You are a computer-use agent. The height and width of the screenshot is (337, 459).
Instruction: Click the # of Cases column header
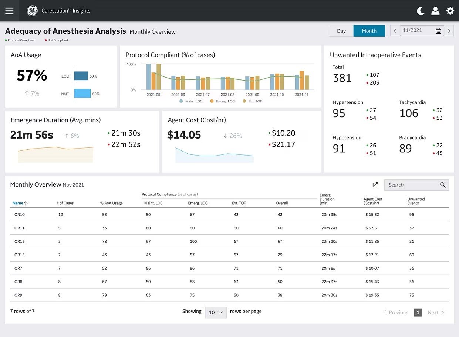65,203
